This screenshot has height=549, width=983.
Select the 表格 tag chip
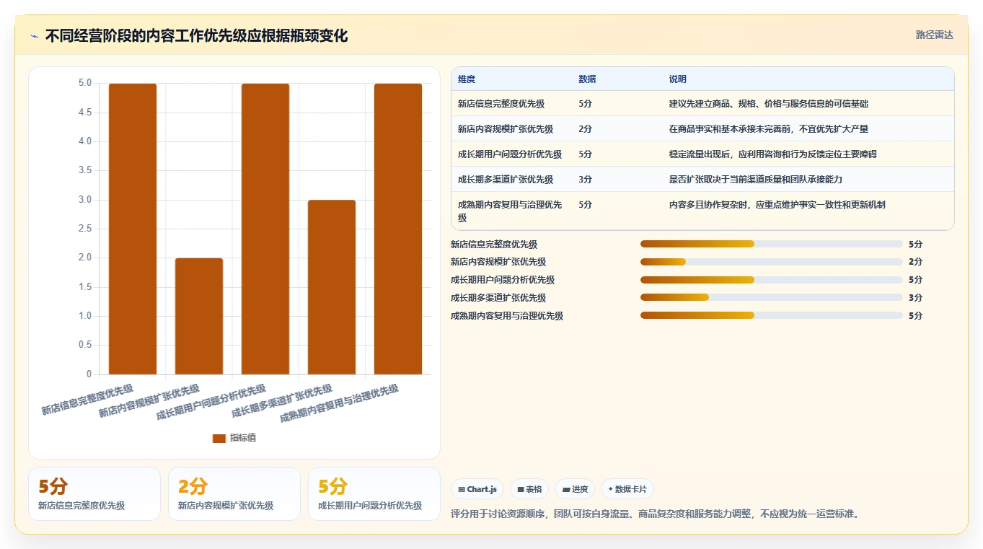point(529,489)
